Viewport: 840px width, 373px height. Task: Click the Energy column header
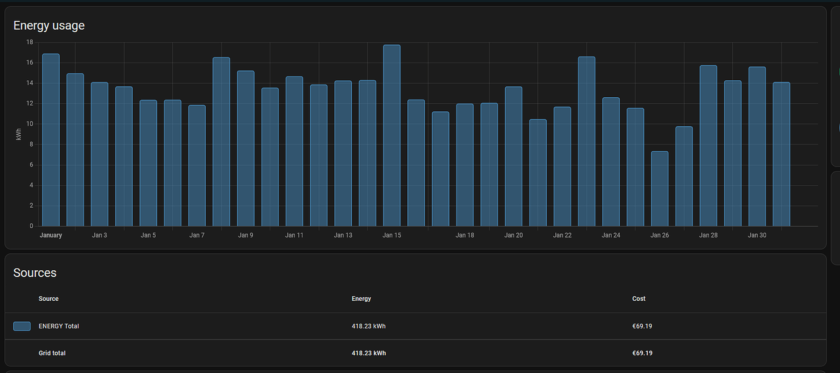pos(361,299)
